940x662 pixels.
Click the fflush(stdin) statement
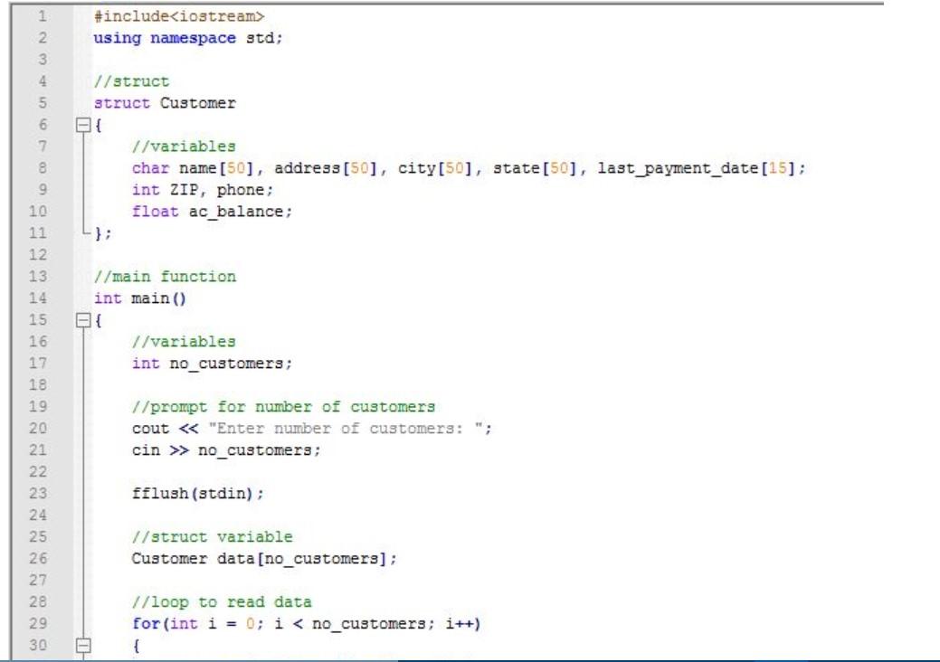click(198, 494)
